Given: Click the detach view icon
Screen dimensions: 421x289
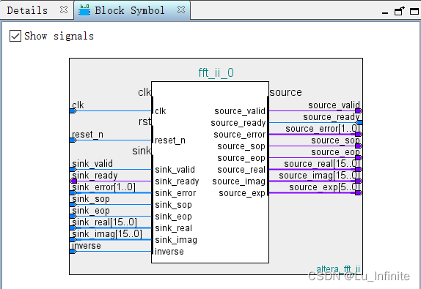Looking at the screenshot, I should [x=399, y=11].
